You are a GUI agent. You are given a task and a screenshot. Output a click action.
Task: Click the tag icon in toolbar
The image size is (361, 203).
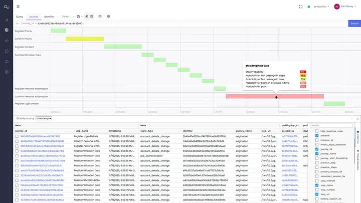point(100,17)
